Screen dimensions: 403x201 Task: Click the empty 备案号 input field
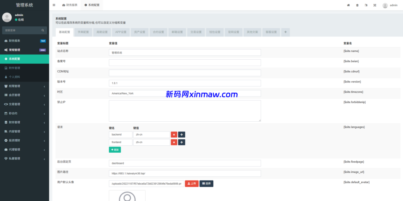click(x=185, y=63)
